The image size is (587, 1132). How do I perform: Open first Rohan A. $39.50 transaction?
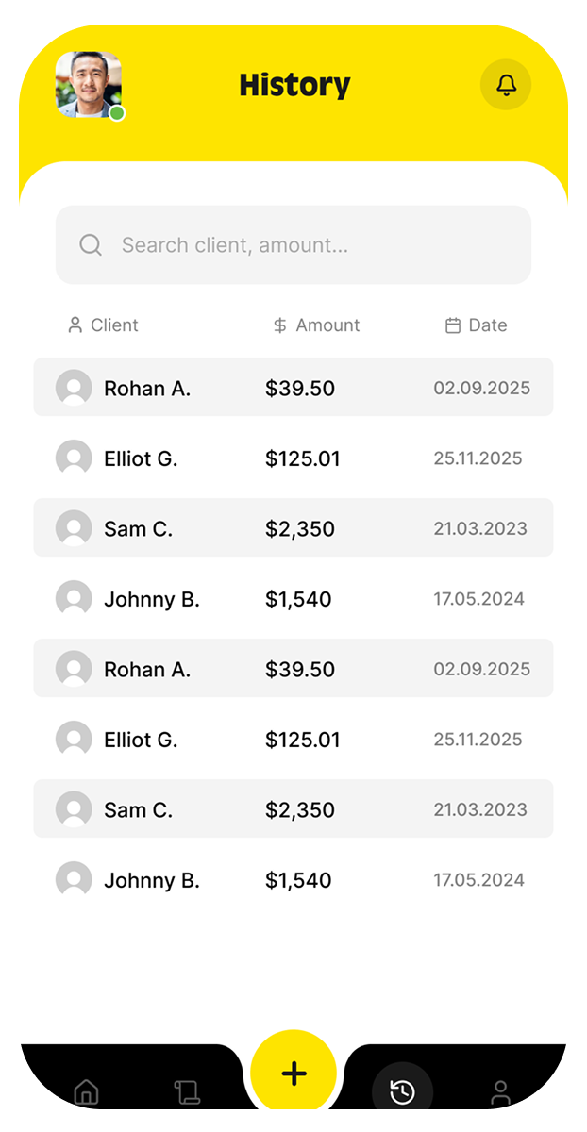click(293, 388)
